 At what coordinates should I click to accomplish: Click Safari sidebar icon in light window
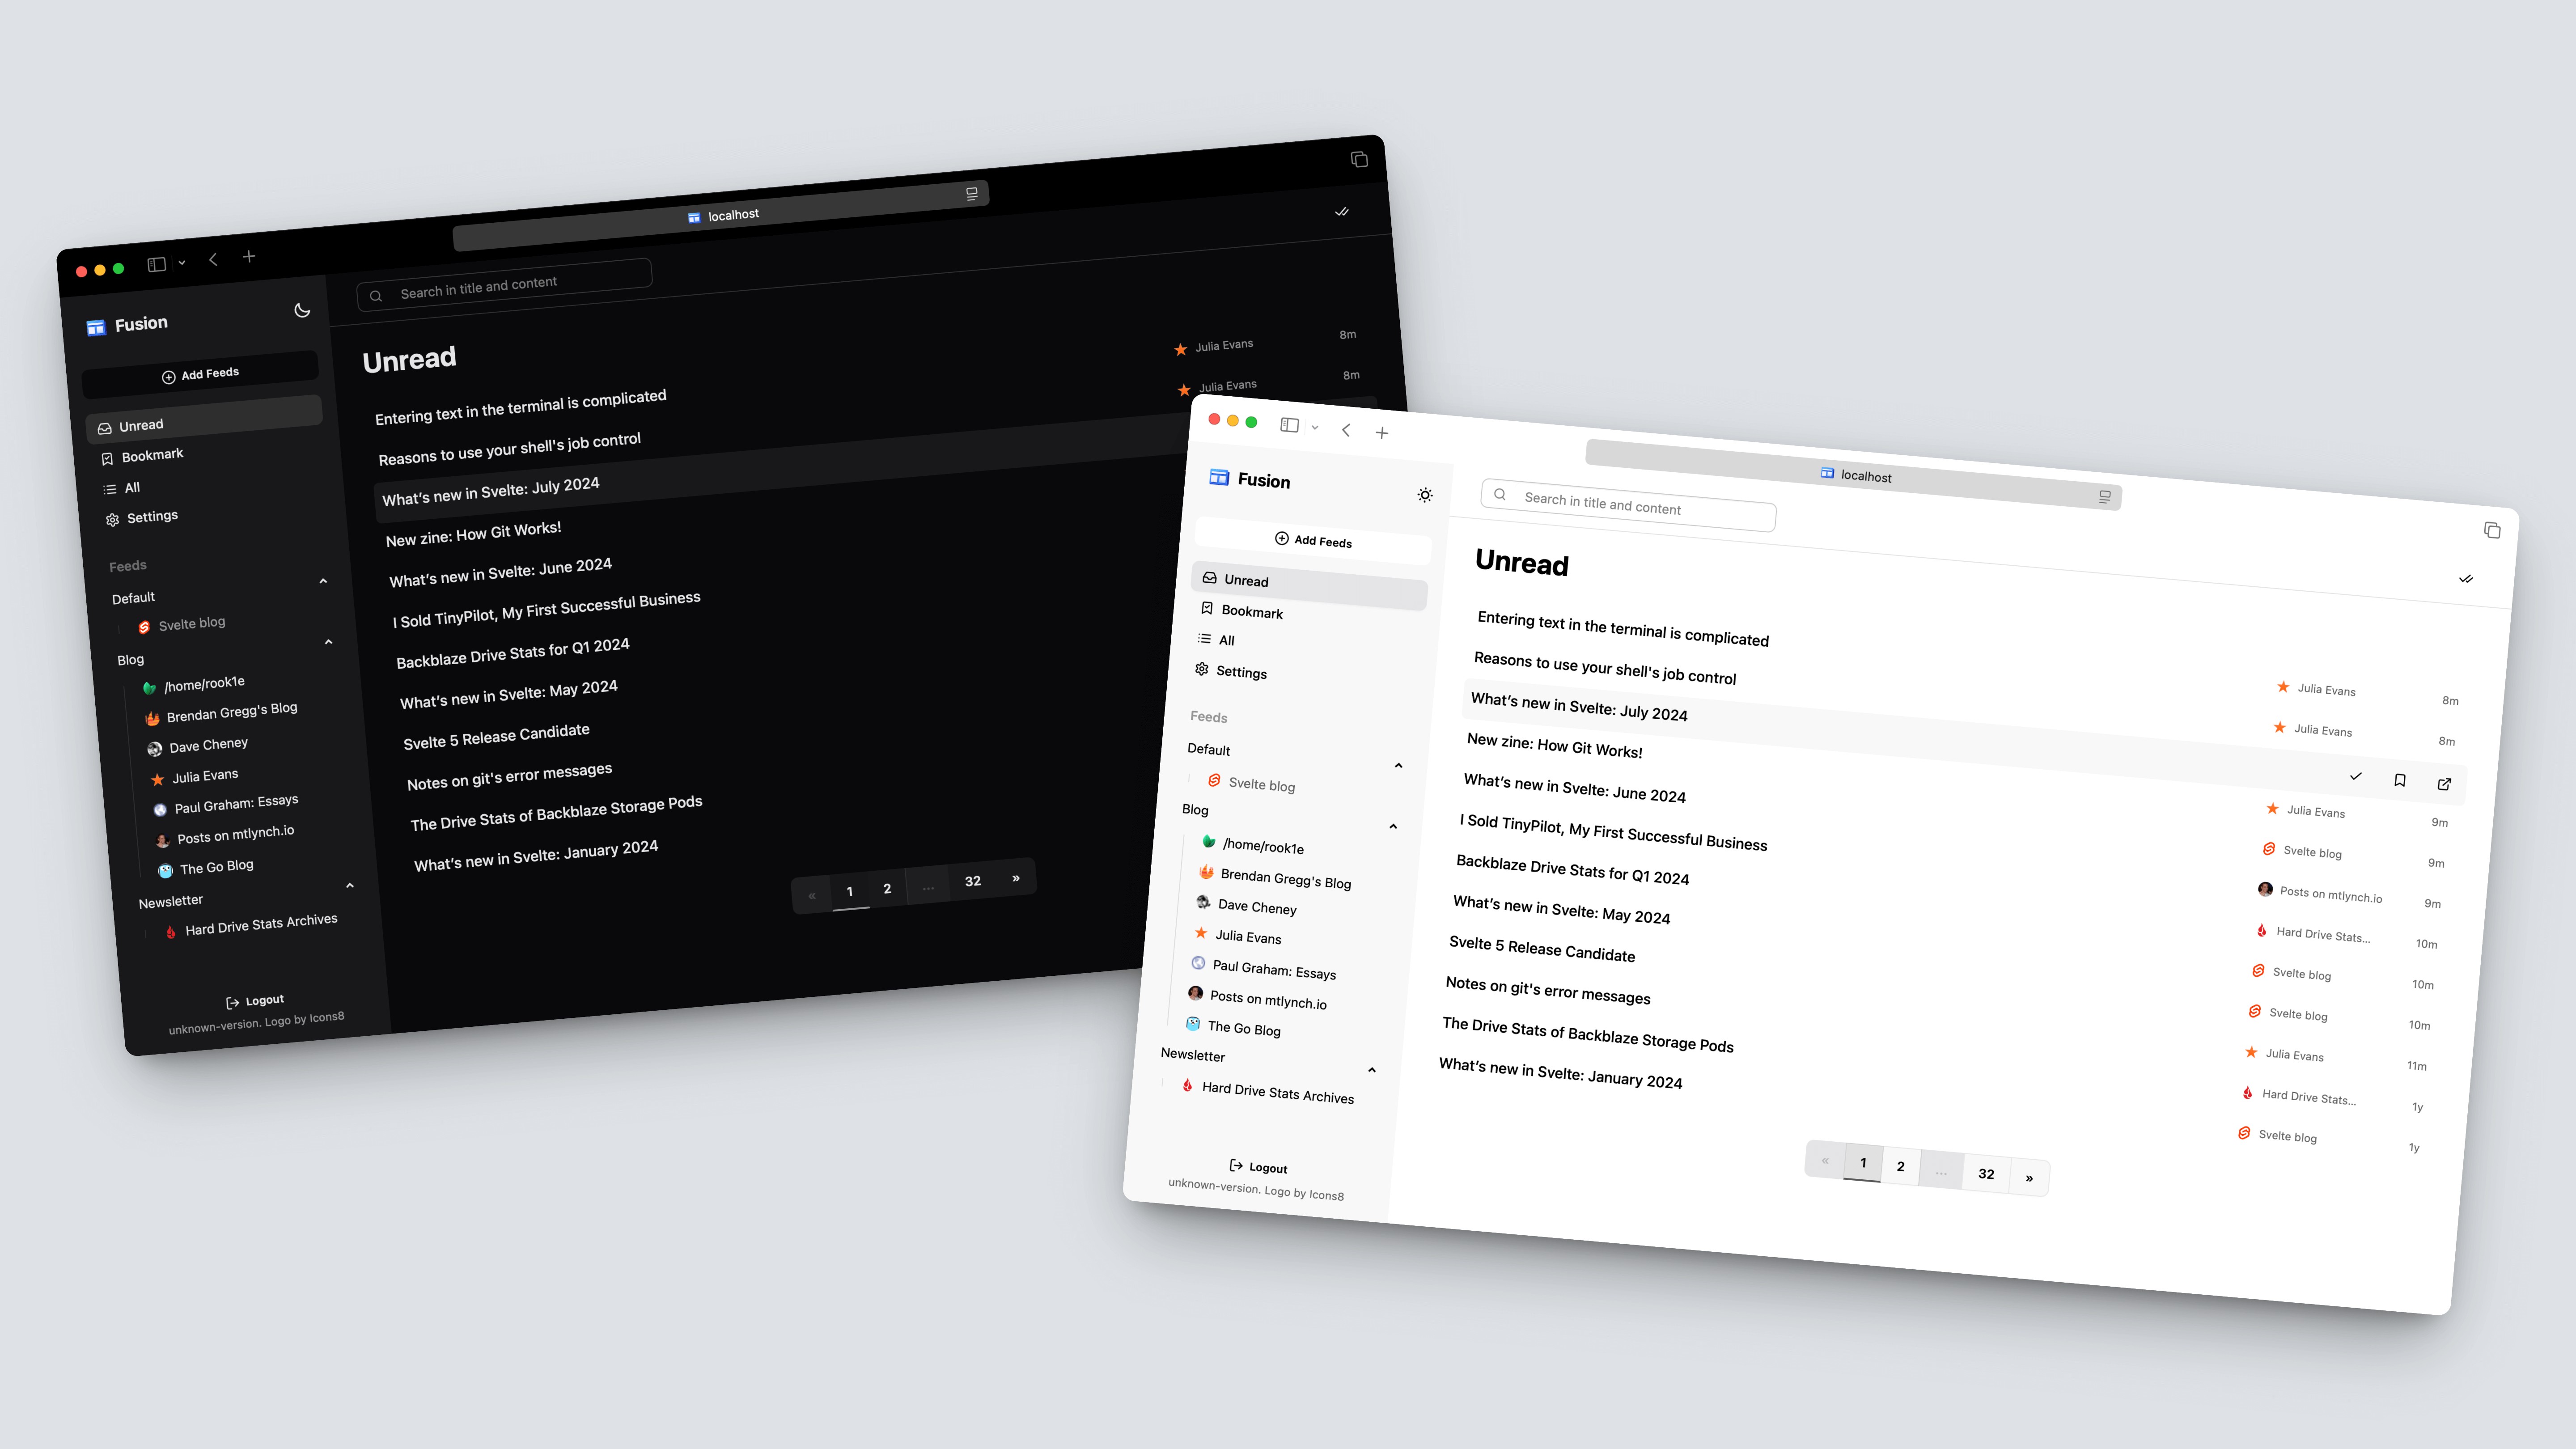tap(1289, 425)
